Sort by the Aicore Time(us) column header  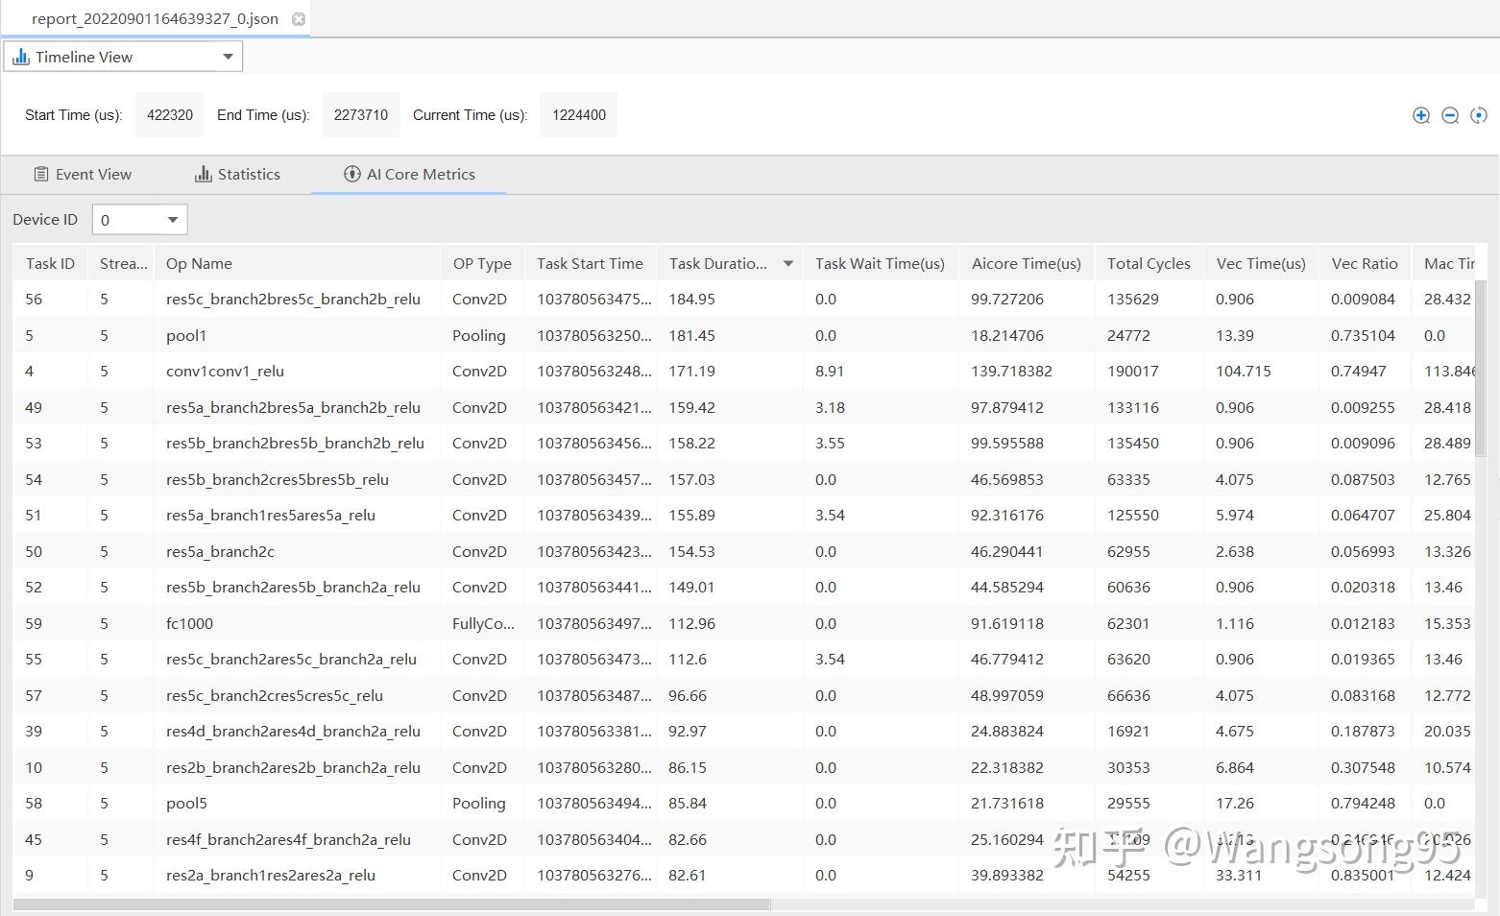pos(1026,264)
